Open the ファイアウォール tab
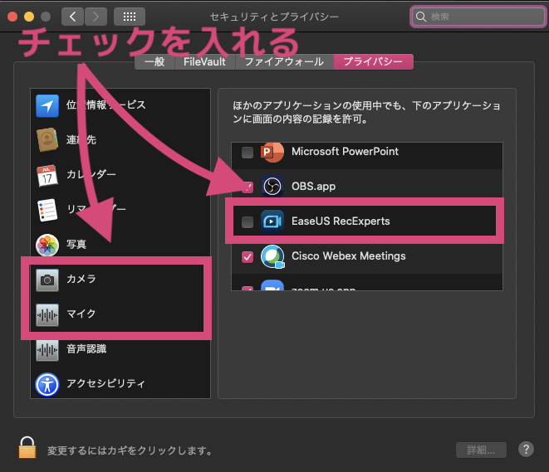The height and width of the screenshot is (472, 549). [284, 62]
